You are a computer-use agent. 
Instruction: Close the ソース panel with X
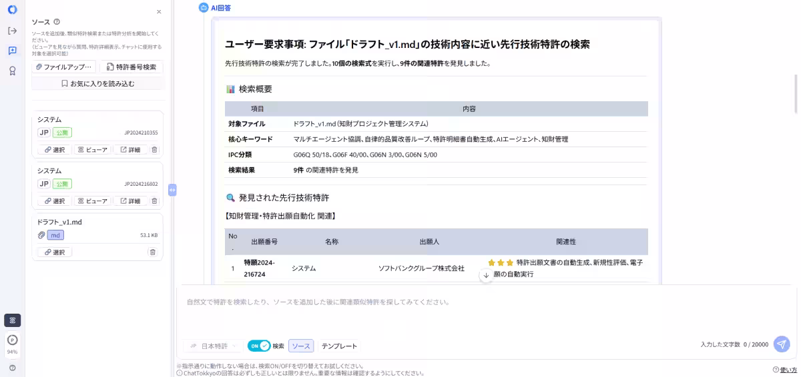tap(159, 11)
